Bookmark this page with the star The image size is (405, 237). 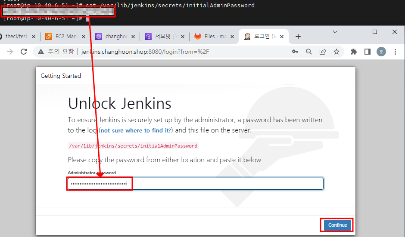pyautogui.click(x=336, y=52)
